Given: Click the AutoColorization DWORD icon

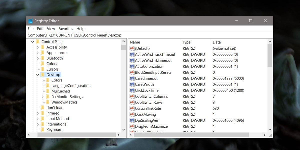Looking at the screenshot, I should click(x=132, y=66).
